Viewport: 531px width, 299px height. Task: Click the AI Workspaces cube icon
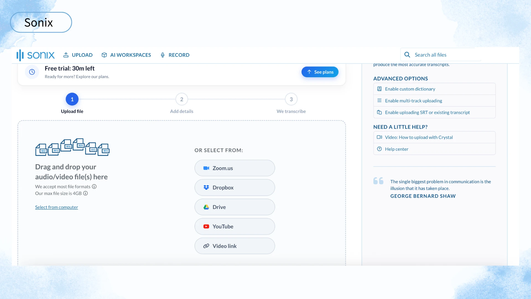coord(104,55)
